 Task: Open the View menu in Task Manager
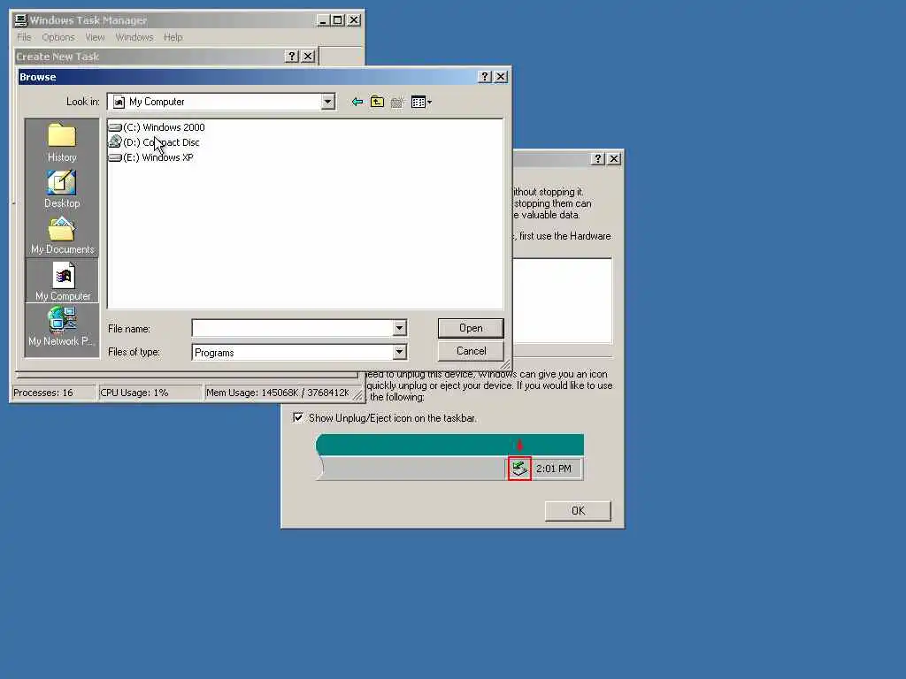click(x=96, y=37)
